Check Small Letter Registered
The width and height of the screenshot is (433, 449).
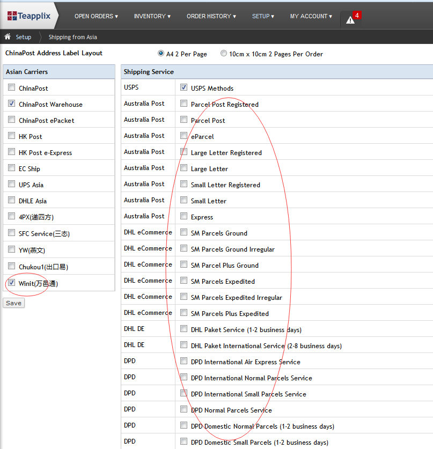(184, 183)
